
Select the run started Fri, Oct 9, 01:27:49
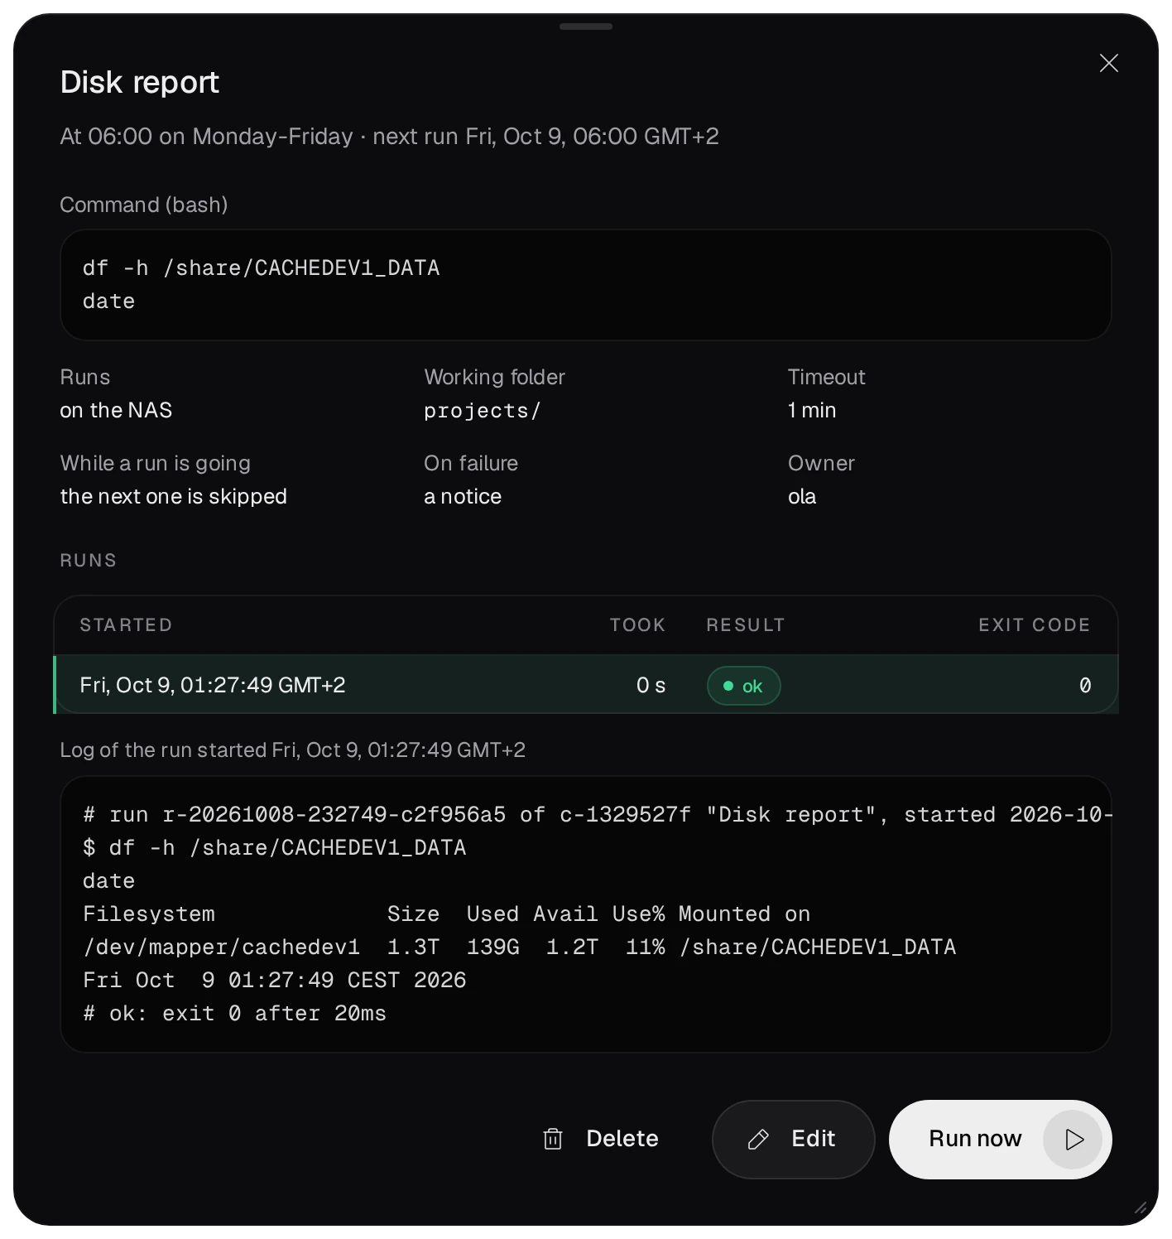586,685
